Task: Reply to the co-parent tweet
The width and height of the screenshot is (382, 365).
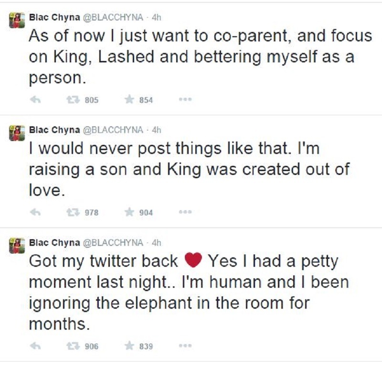Action: tap(35, 100)
